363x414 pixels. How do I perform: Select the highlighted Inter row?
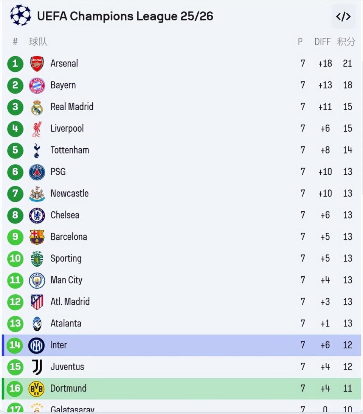(x=181, y=345)
